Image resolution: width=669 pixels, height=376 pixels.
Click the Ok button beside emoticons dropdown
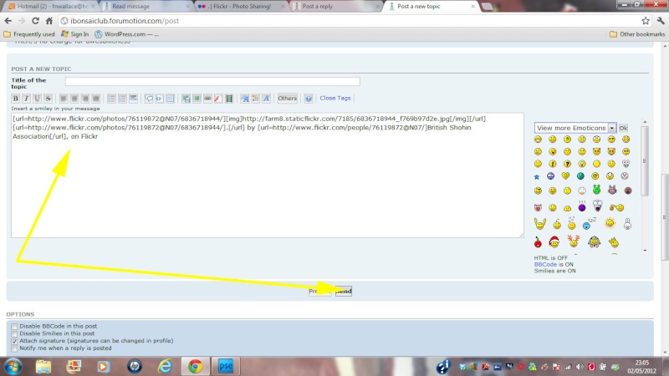[623, 128]
